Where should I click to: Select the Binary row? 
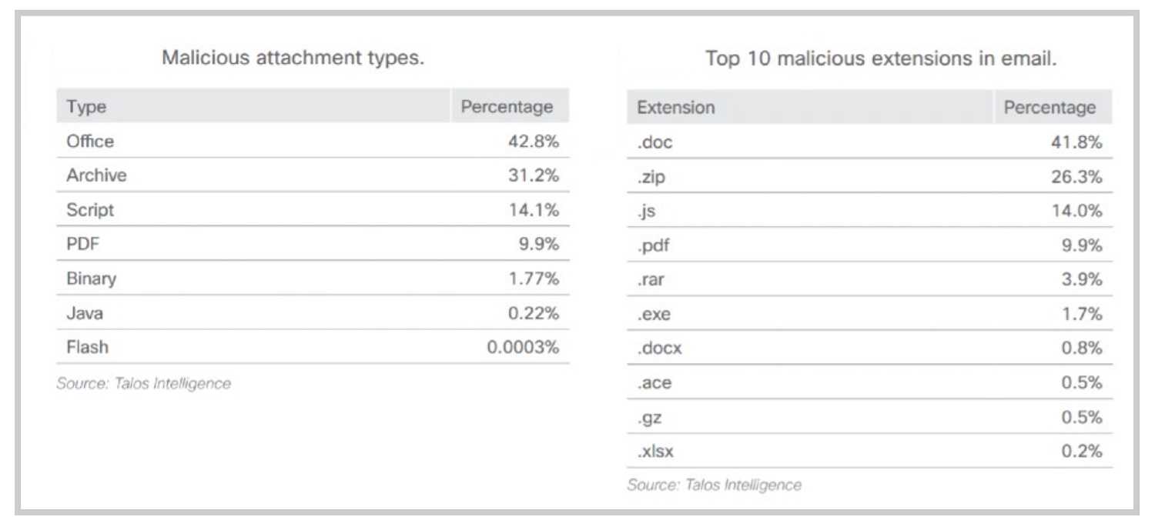(x=313, y=279)
